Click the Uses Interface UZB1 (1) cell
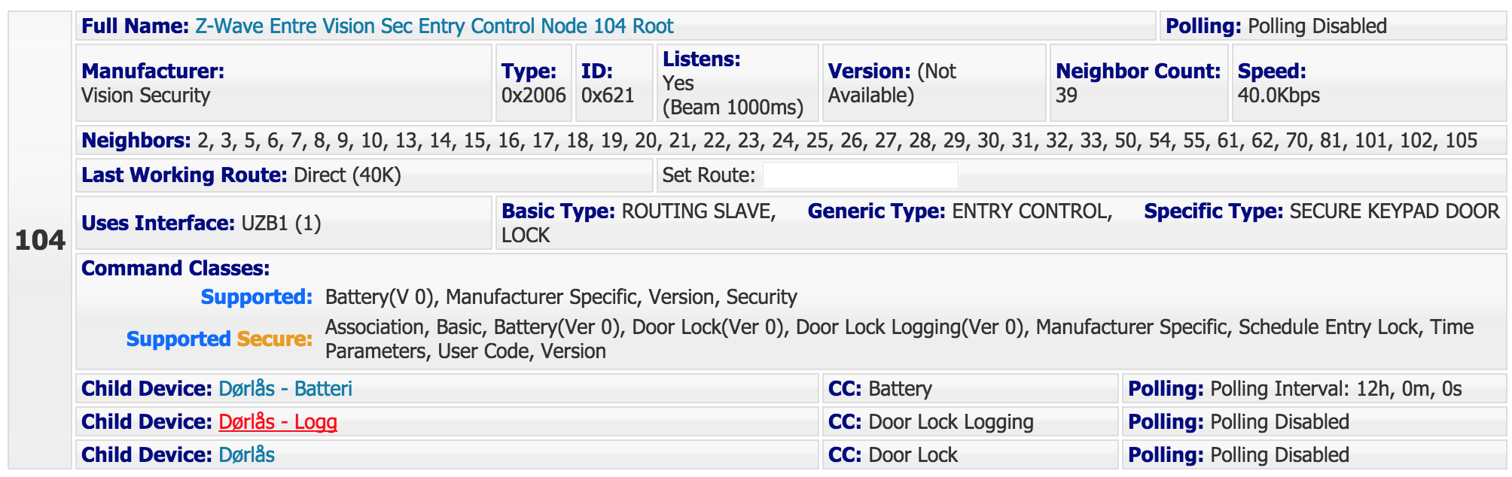This screenshot has width=1512, height=477. (x=284, y=223)
